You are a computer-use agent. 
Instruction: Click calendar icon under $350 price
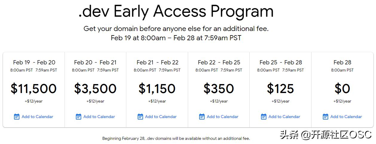[202, 117]
